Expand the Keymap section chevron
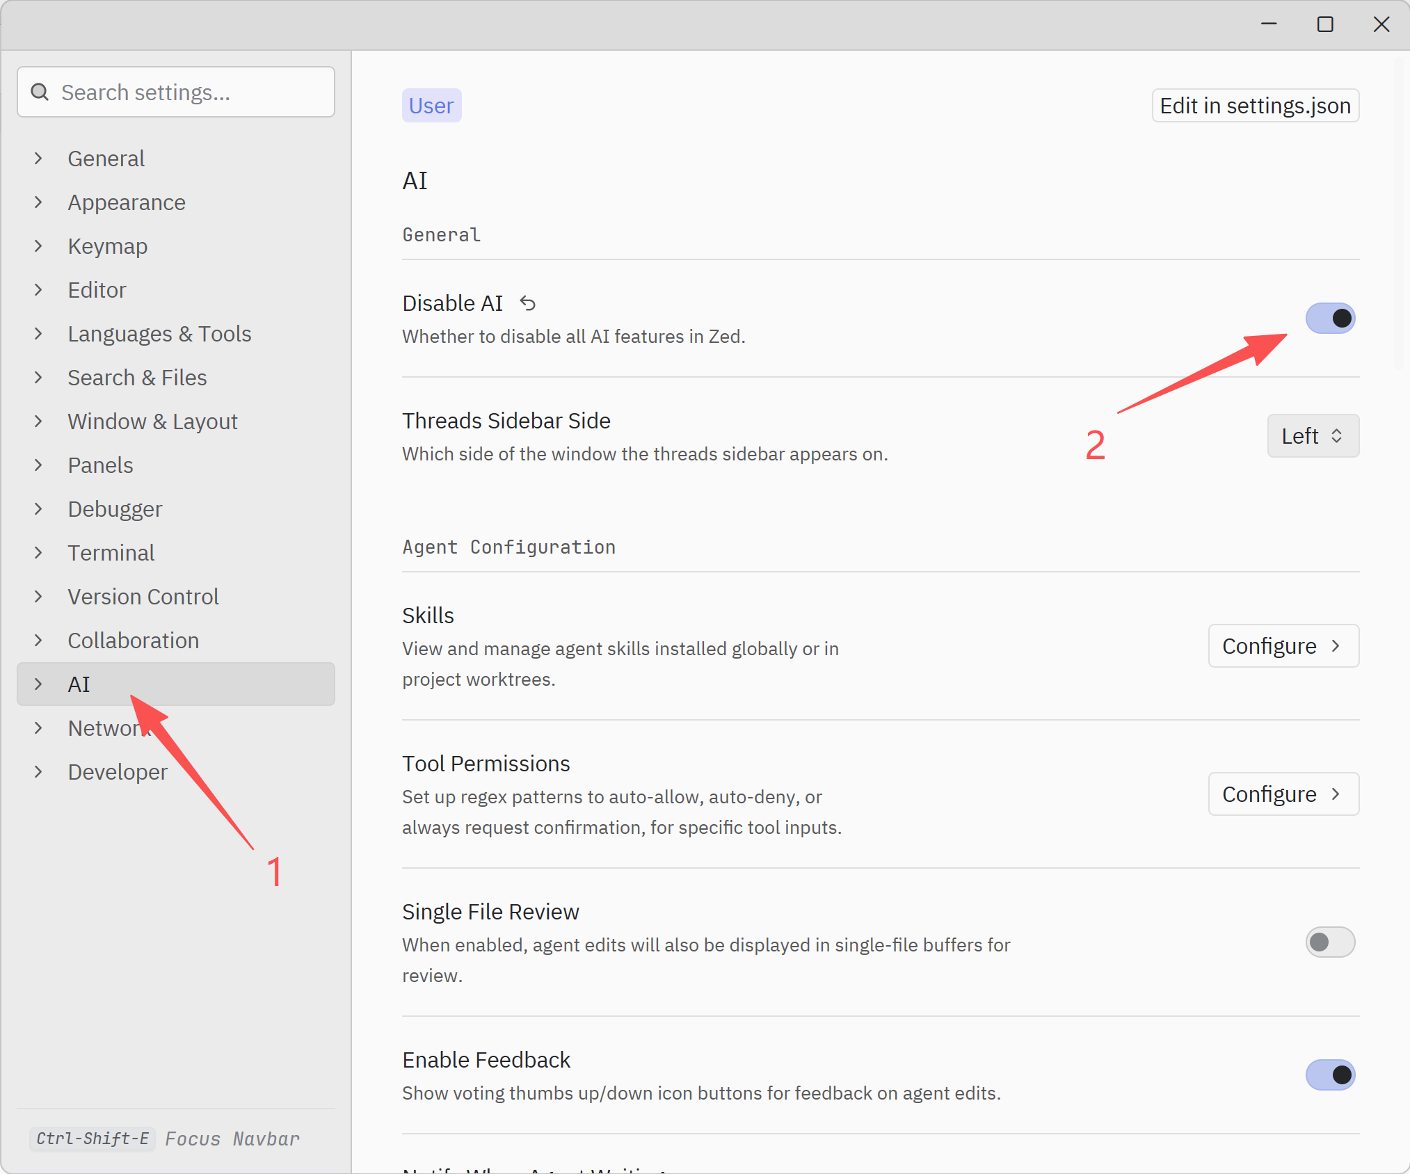1410x1174 pixels. pyautogui.click(x=39, y=246)
